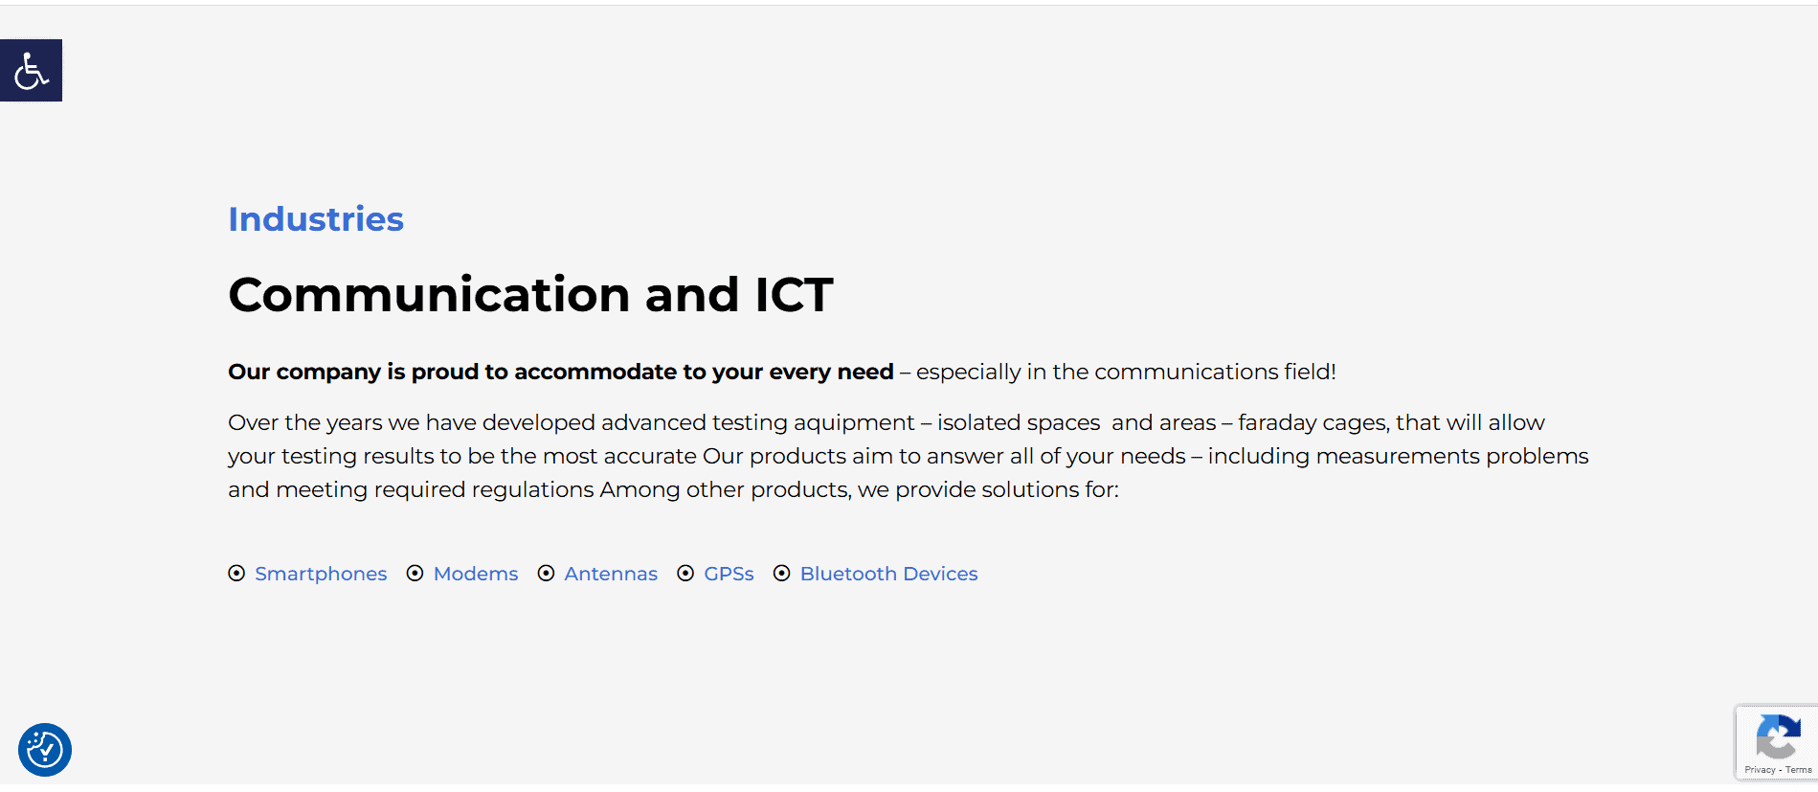Viewport: 1818px width, 792px height.
Task: Open the reCAPTCHA Terms link
Action: coord(1799,770)
